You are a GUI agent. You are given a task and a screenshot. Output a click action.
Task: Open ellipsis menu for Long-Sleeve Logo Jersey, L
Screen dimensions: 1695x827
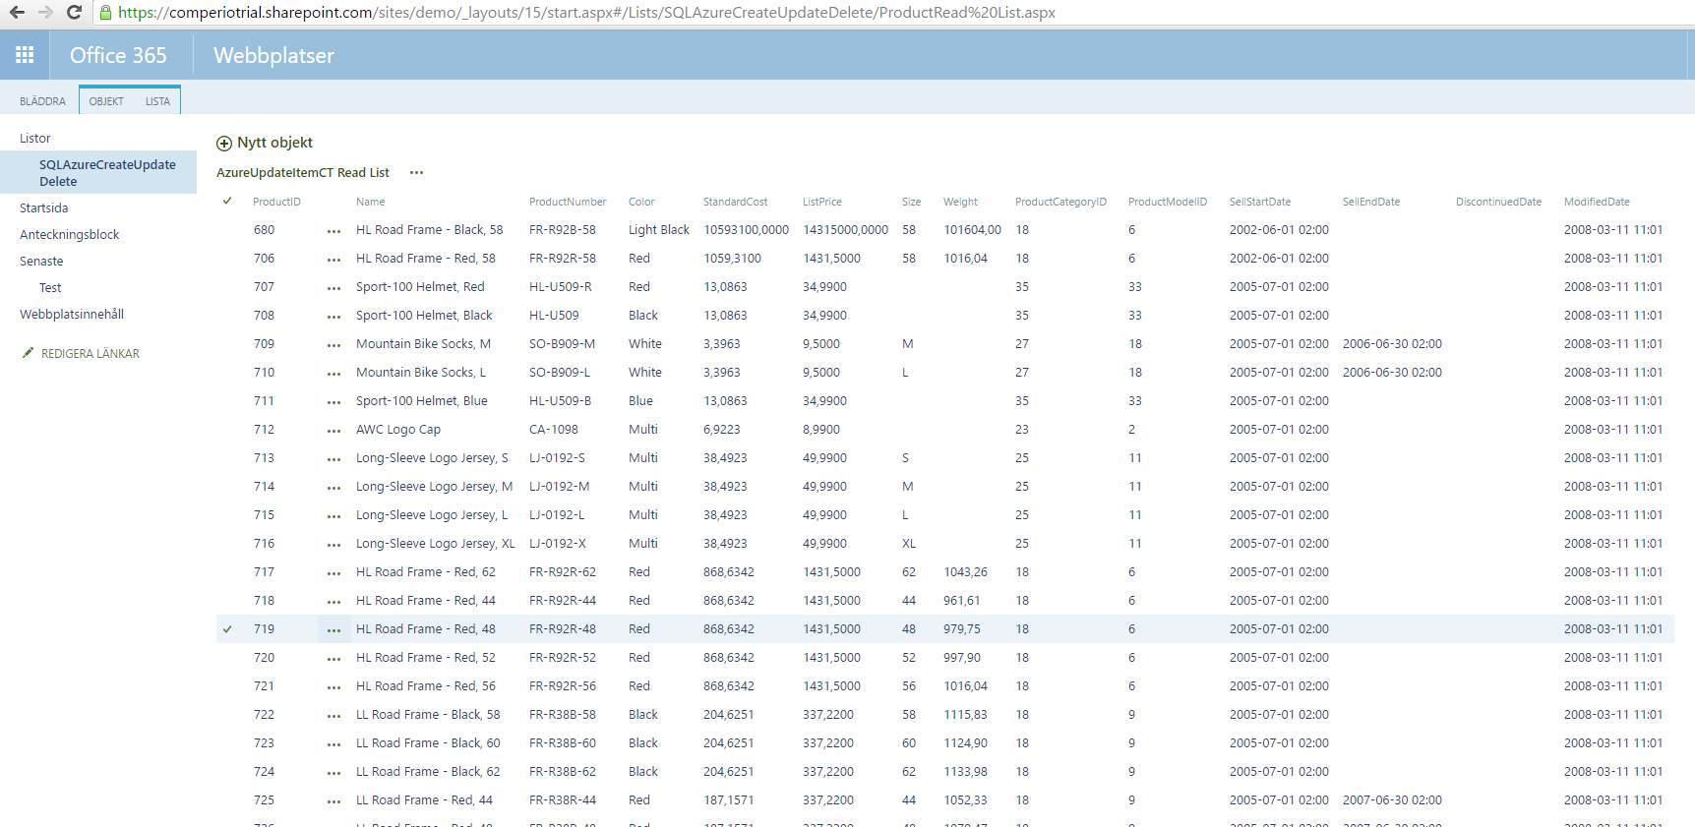333,516
